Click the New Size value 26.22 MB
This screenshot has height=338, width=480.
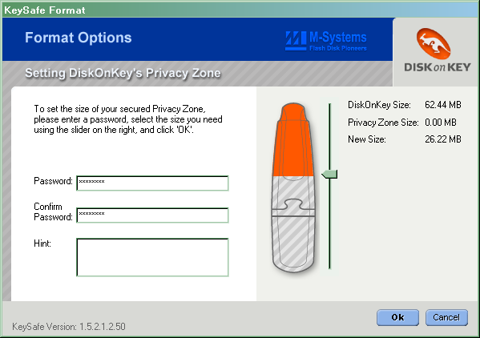click(443, 139)
